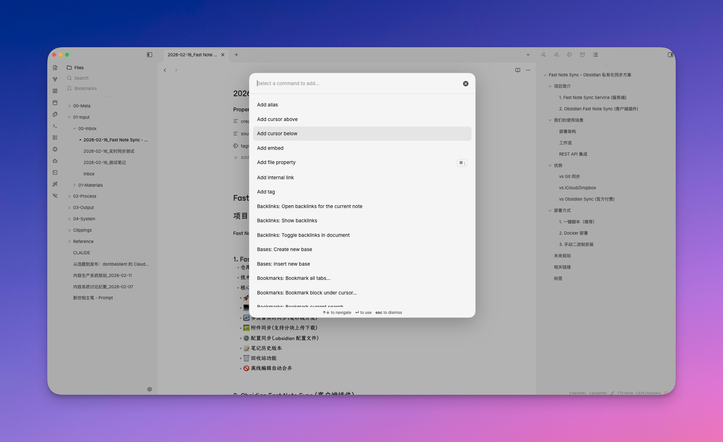Open the quick switcher file-search icon
Screen dimensions: 723x442
coord(55,68)
